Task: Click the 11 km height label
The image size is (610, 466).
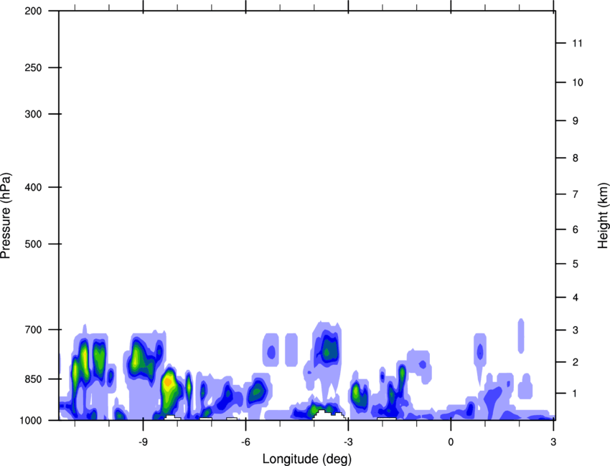Action: pyautogui.click(x=577, y=43)
